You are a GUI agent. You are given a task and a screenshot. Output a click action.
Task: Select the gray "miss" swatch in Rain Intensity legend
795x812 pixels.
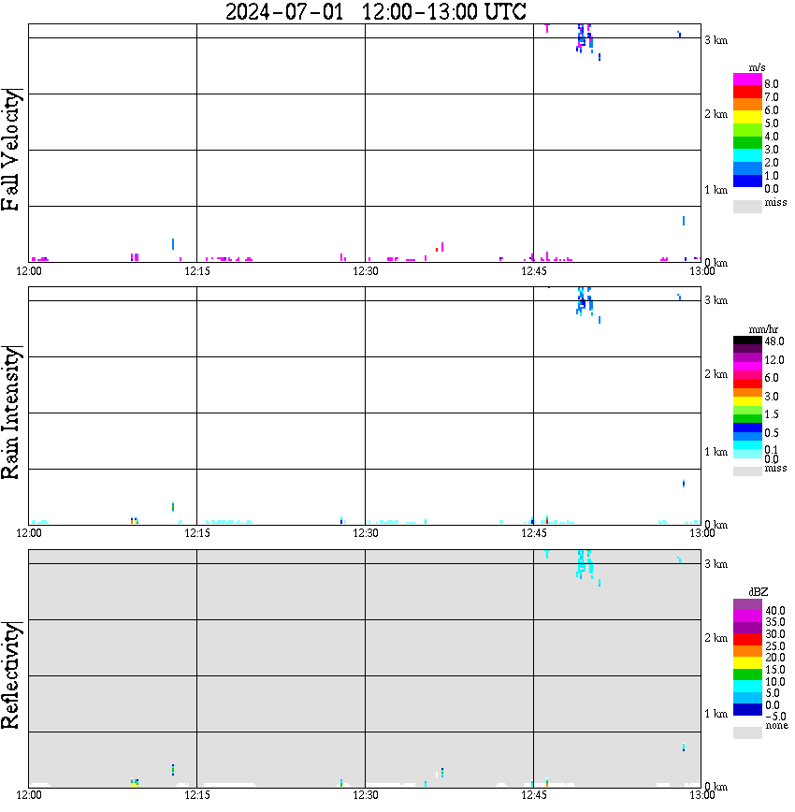747,471
